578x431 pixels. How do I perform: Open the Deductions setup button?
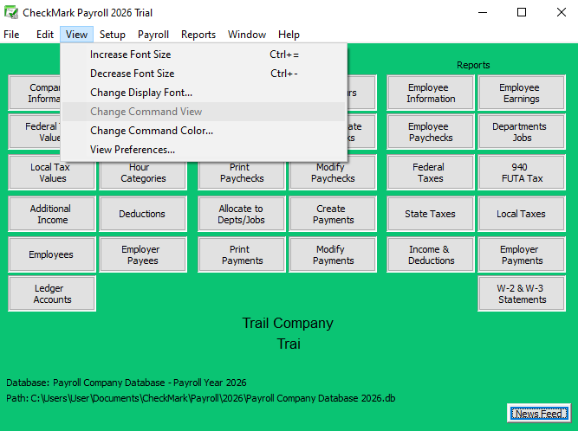[x=143, y=214]
